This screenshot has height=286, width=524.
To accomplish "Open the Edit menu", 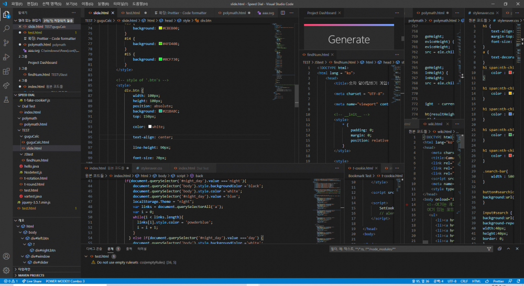I will coord(32,4).
